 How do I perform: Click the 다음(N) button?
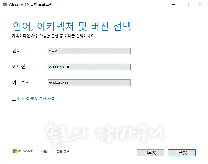(x=181, y=153)
